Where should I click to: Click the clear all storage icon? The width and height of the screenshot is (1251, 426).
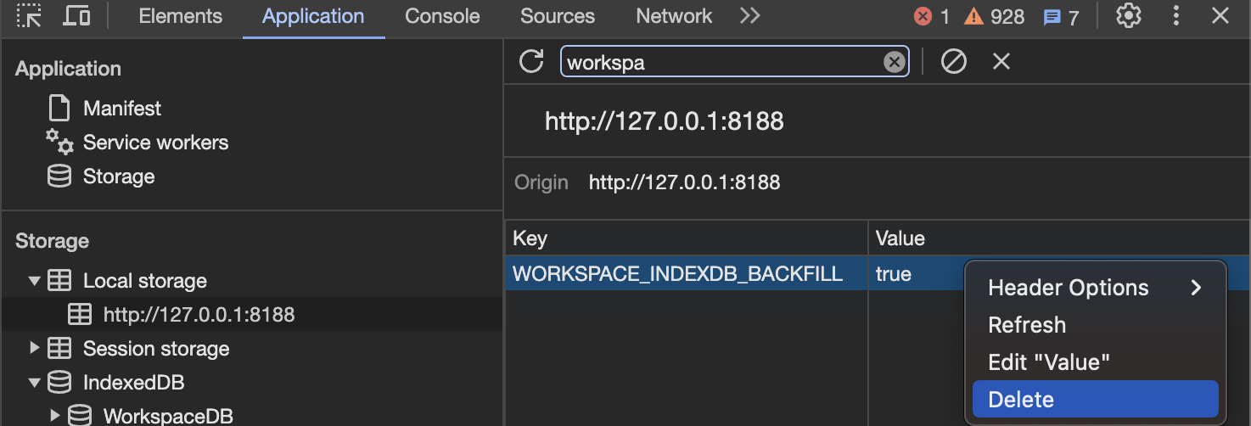[954, 61]
